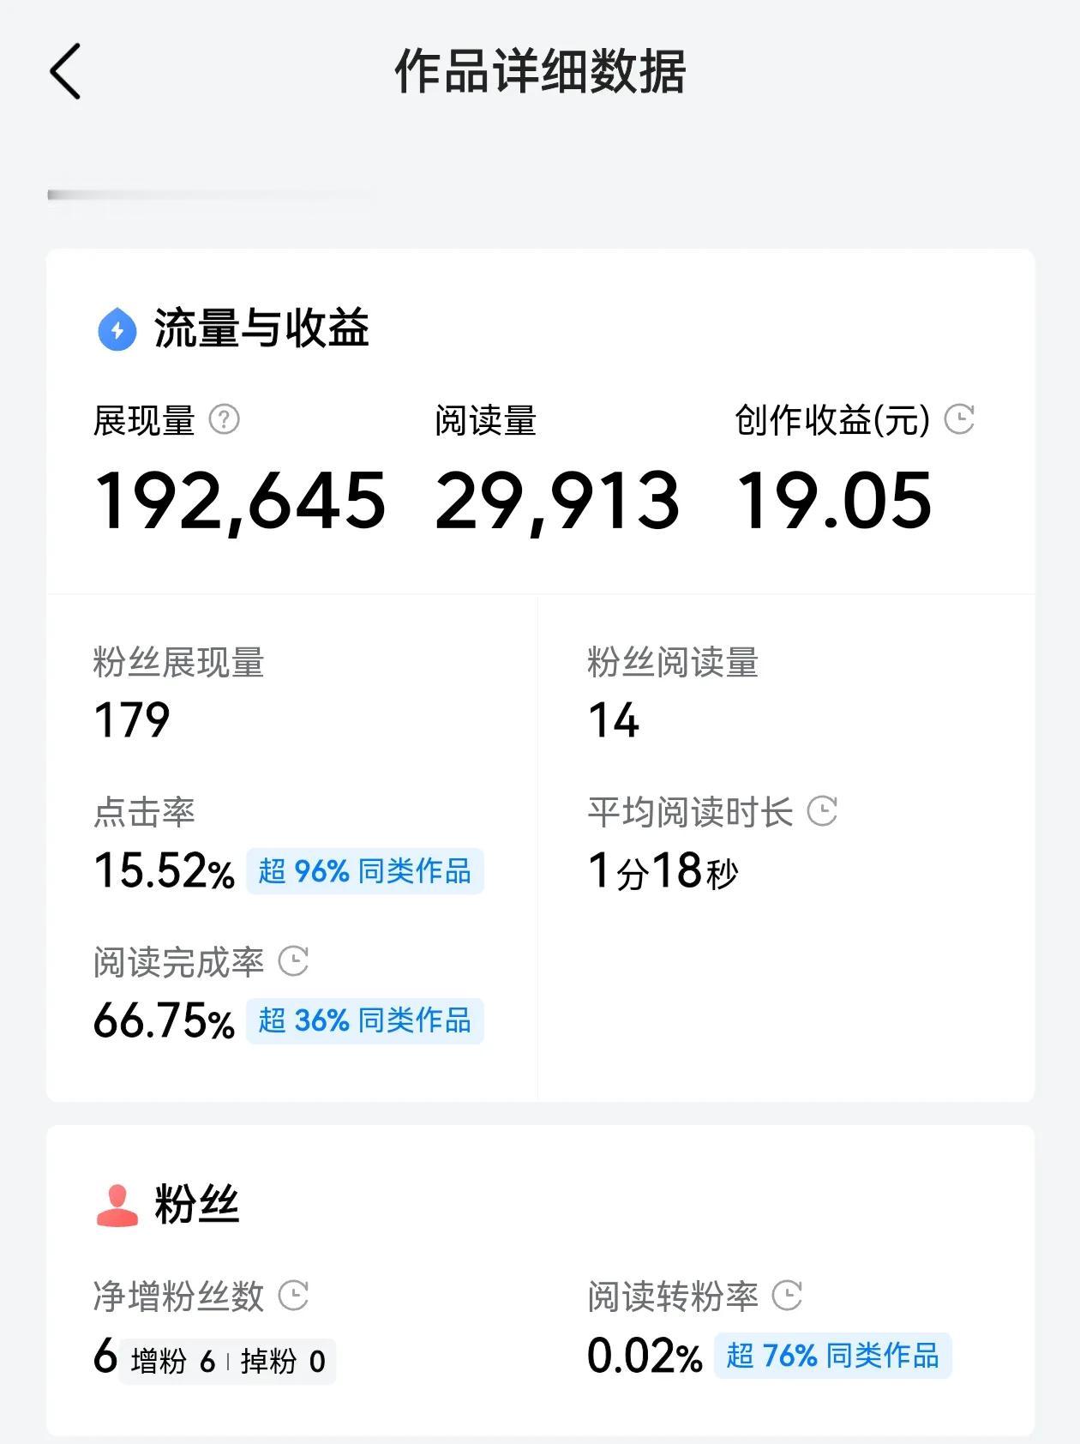This screenshot has height=1444, width=1080.
Task: Tap the page title 作品详细数据
Action: click(540, 71)
